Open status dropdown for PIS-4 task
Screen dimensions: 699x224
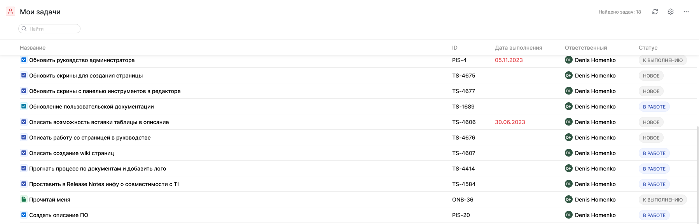pyautogui.click(x=662, y=60)
